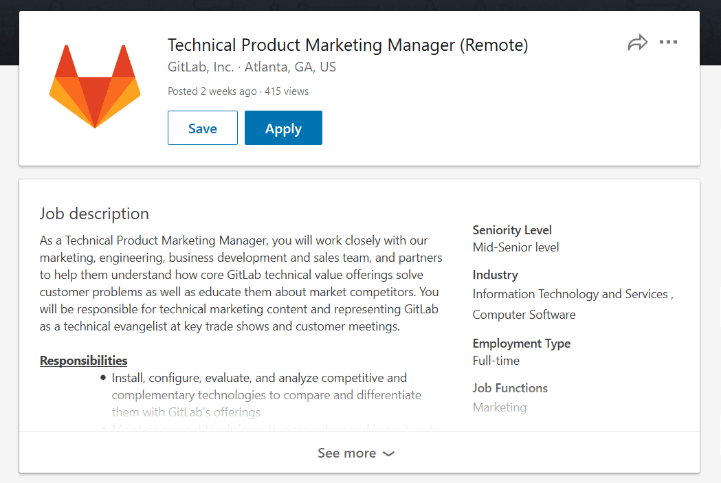This screenshot has height=483, width=721.
Task: Click the share arrow icon
Action: point(637,43)
